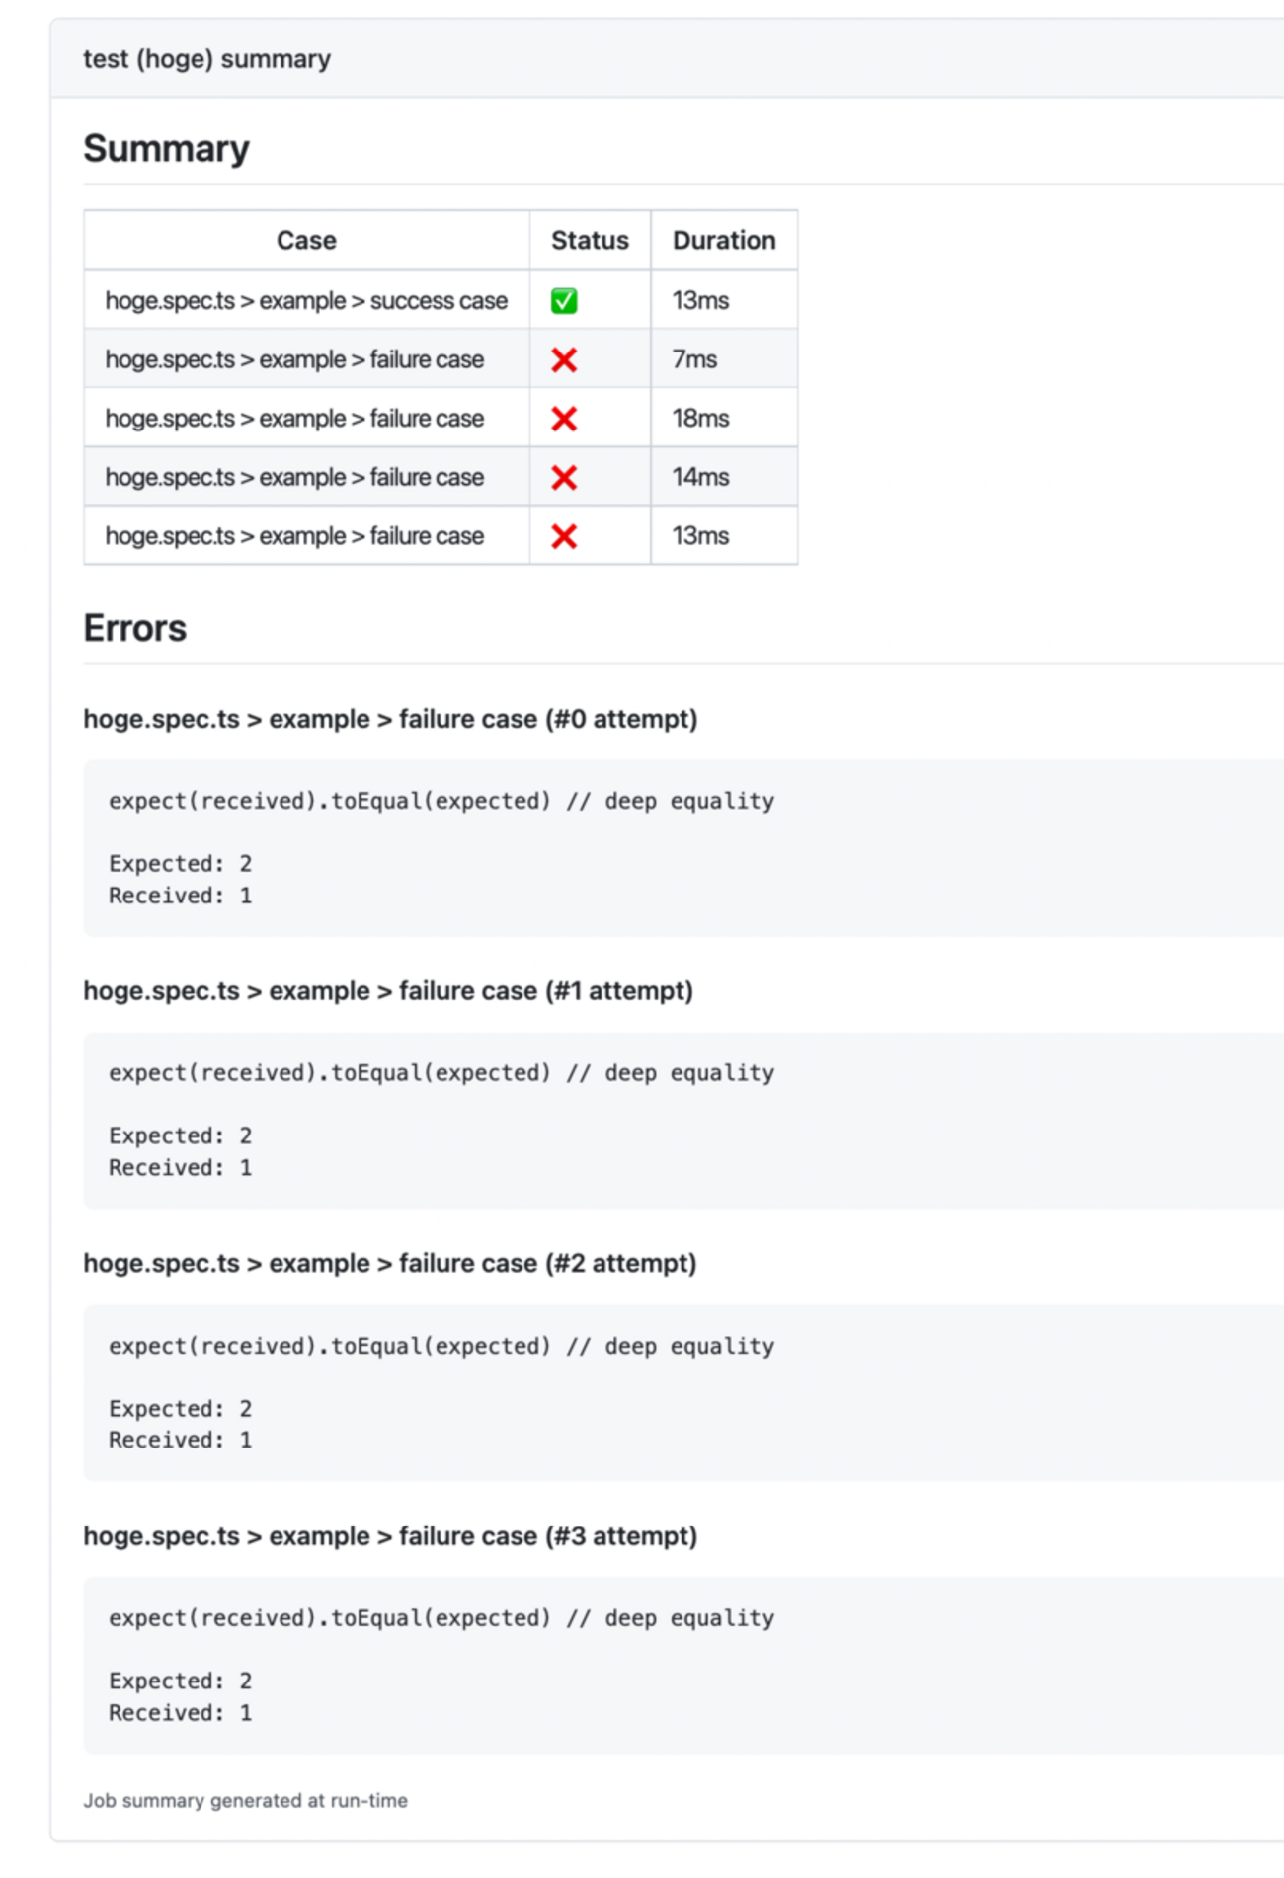Click the 7ms duration cell

pos(694,359)
